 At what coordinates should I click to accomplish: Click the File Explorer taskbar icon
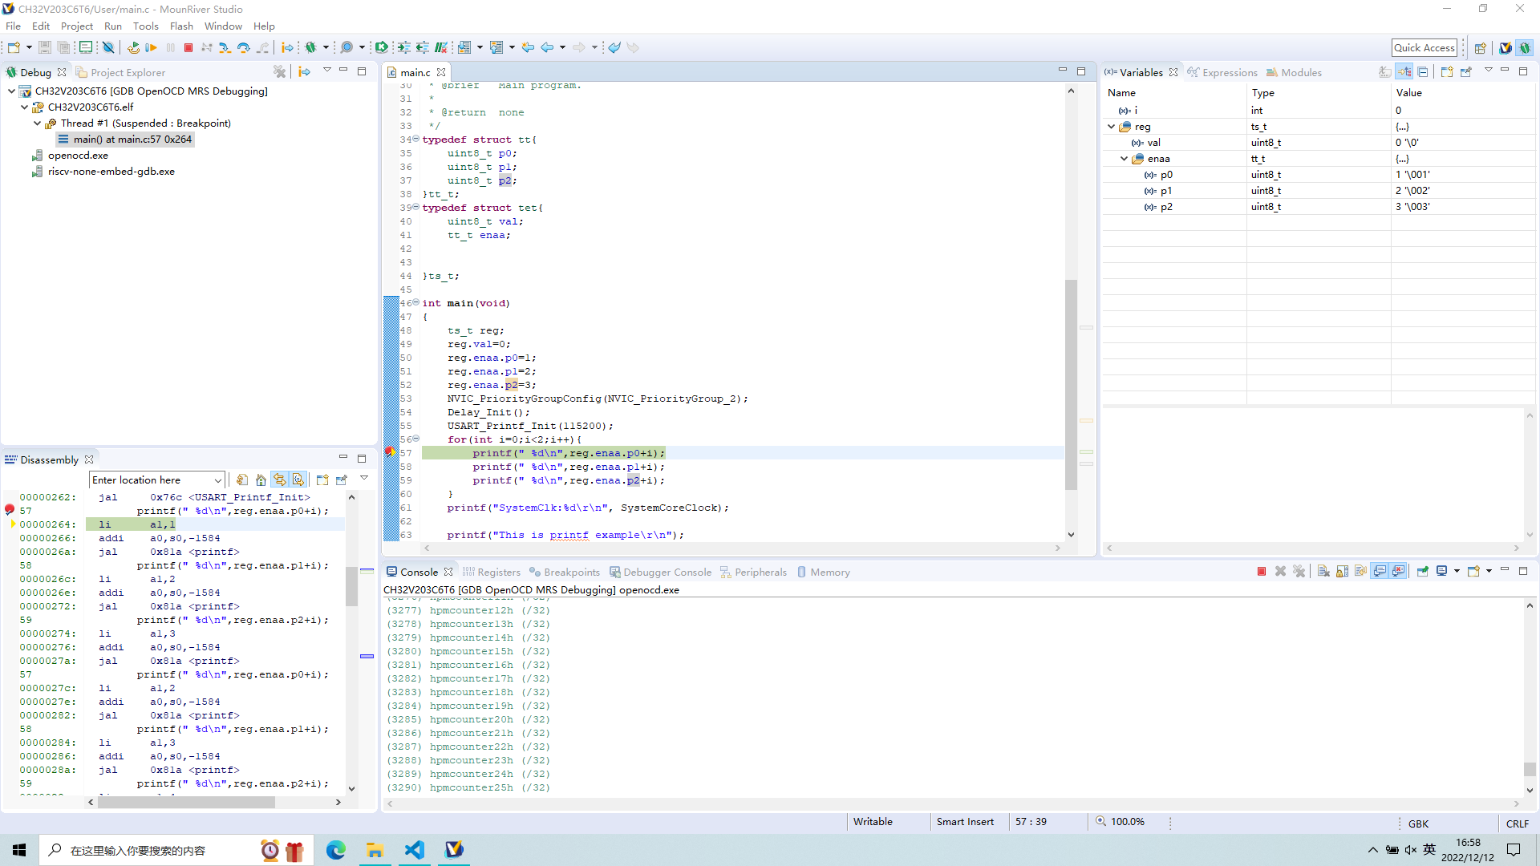click(375, 850)
